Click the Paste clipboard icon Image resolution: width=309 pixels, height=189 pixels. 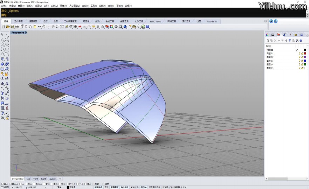pyautogui.click(x=35, y=27)
